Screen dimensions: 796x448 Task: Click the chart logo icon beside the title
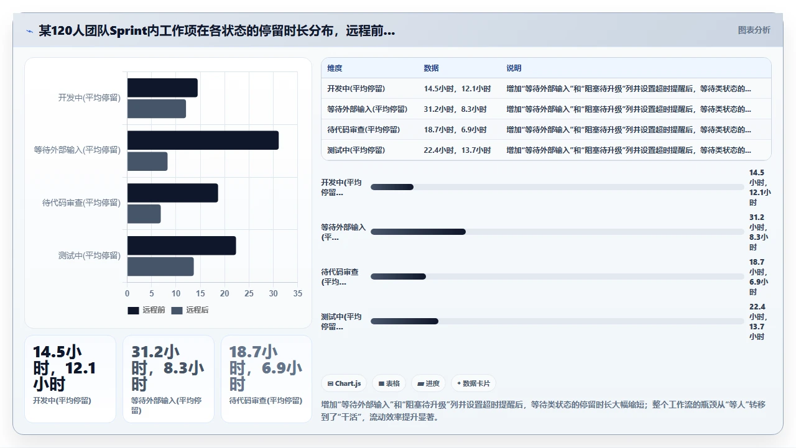coord(29,31)
